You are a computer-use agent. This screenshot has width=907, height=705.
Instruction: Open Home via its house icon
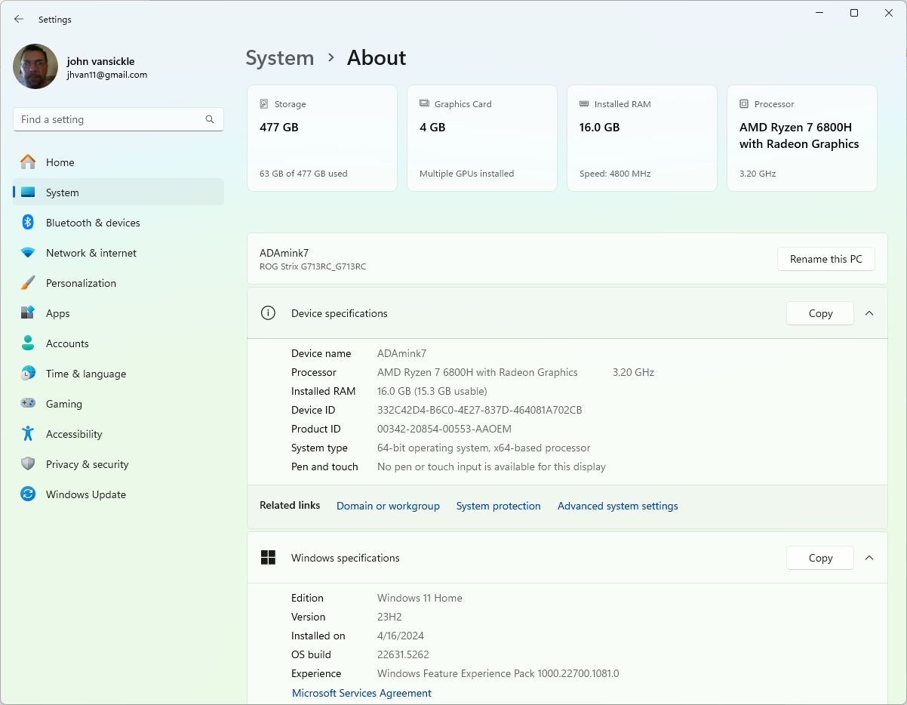point(28,162)
